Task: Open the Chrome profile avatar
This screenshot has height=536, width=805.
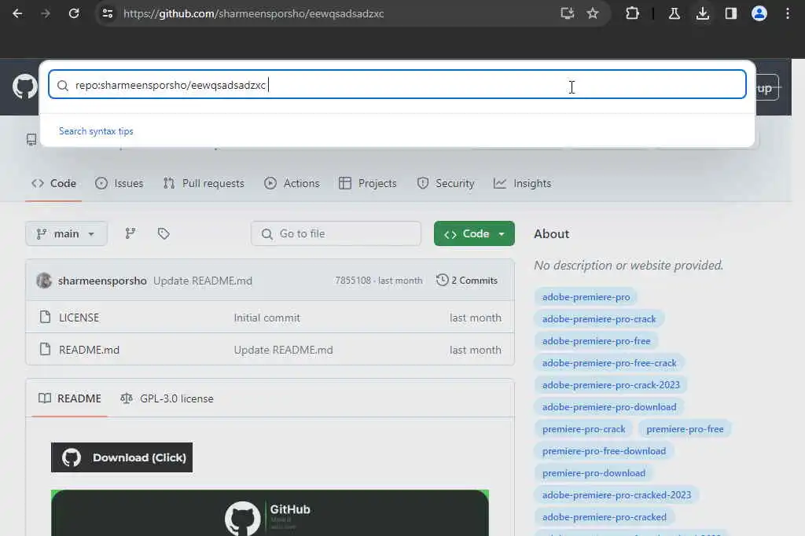Action: 759,13
